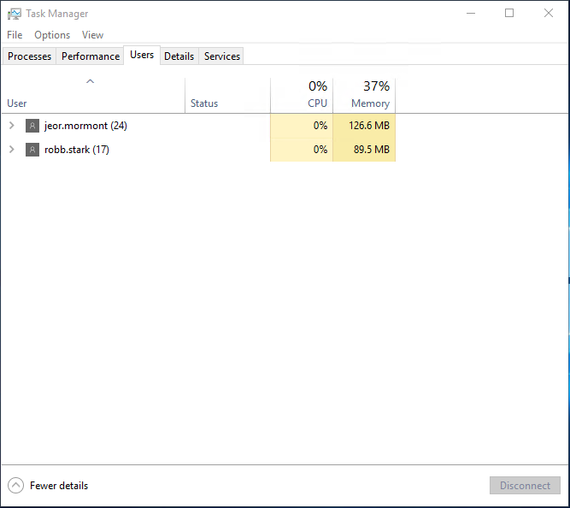Sort by the CPU column header

[x=302, y=95]
